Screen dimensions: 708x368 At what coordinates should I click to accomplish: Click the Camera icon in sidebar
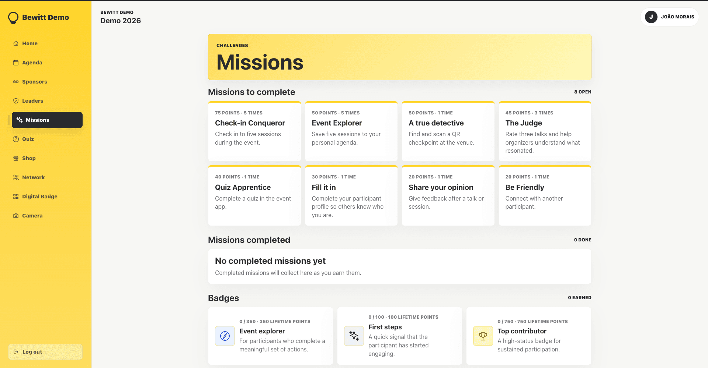[16, 216]
